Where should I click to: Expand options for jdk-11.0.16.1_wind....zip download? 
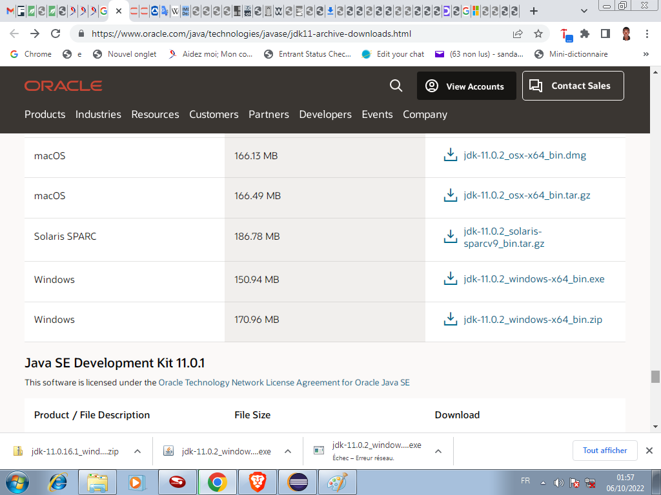(x=137, y=451)
